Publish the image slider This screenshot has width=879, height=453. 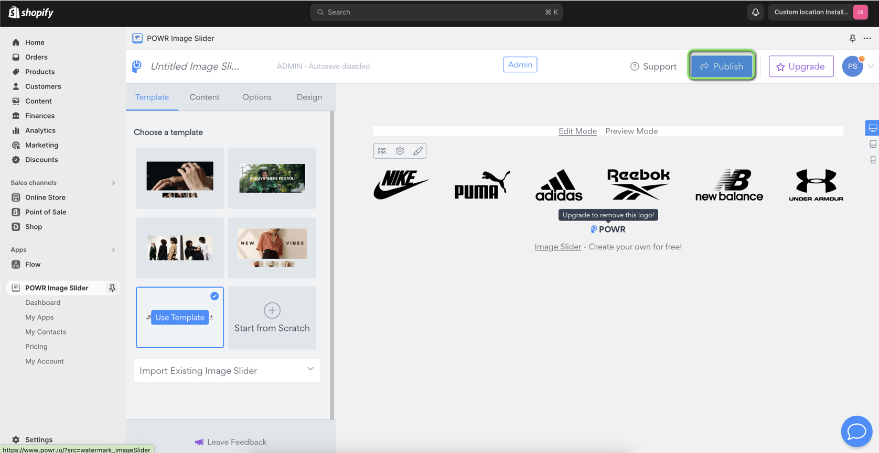click(x=722, y=66)
